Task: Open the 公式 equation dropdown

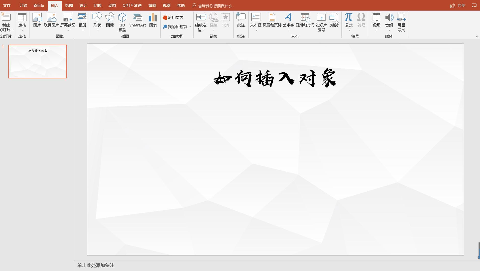Action: pyautogui.click(x=349, y=30)
